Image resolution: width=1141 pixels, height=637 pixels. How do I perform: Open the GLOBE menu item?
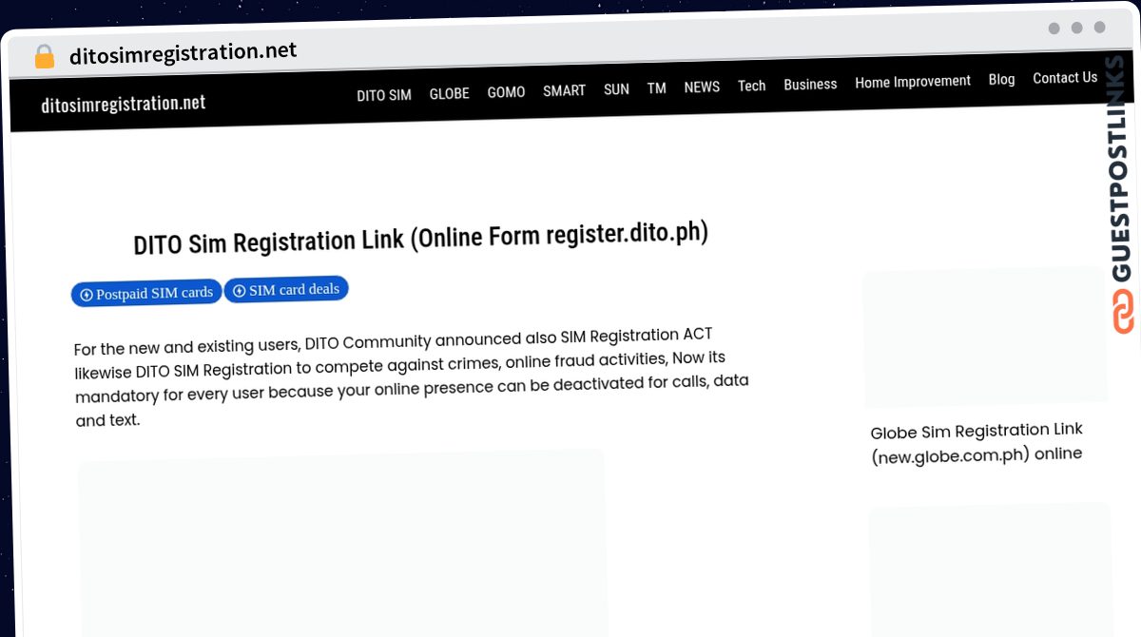[x=449, y=93]
